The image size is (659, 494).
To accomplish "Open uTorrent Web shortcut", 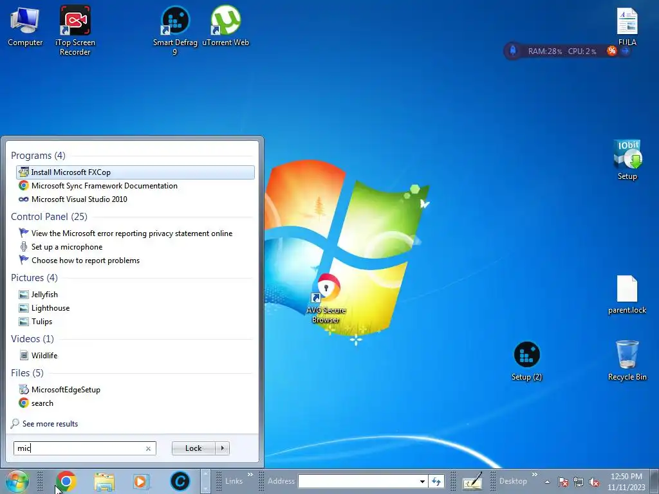I will pos(225,26).
